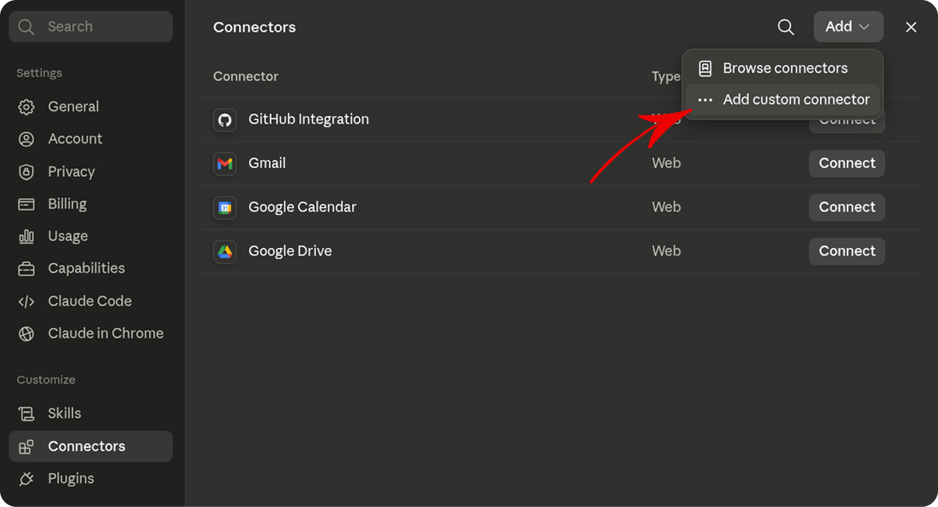Click the Connectors page title
This screenshot has height=507, width=938.
254,27
